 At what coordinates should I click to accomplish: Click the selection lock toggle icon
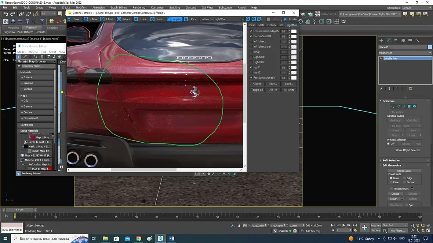coord(239,225)
